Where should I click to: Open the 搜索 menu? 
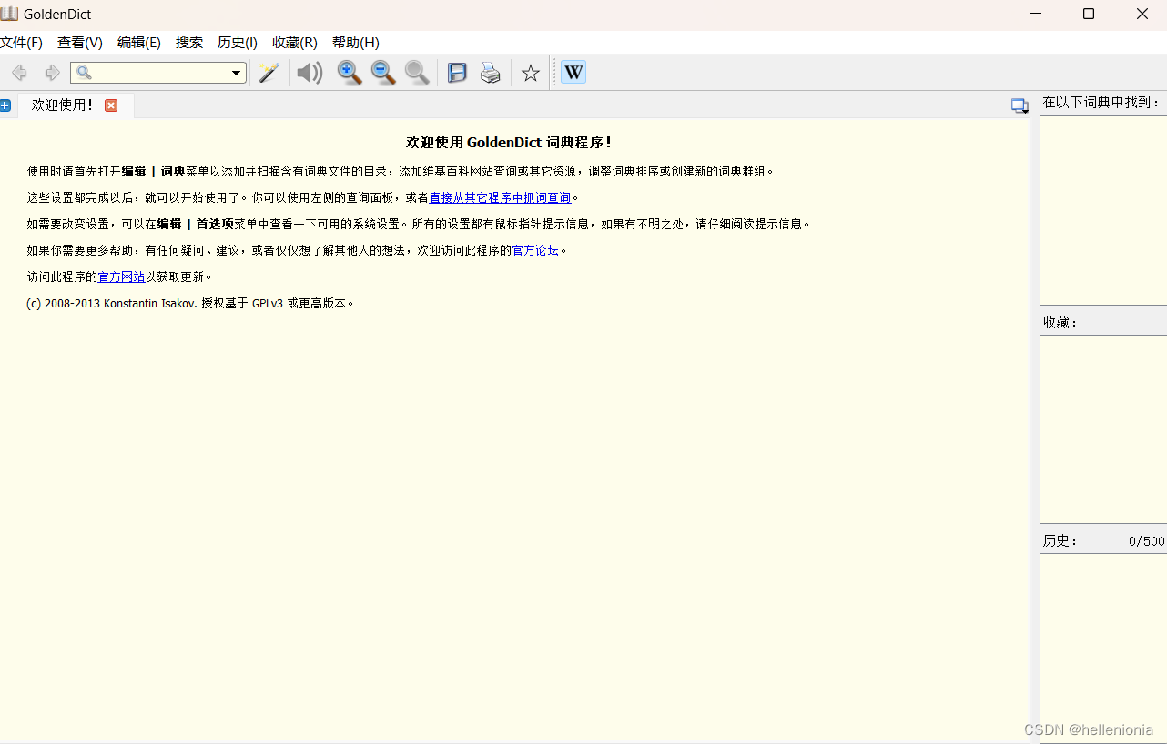click(189, 43)
